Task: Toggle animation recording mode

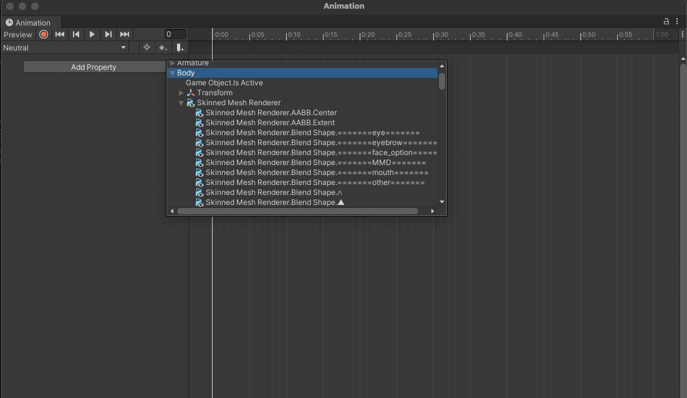Action: (x=44, y=34)
